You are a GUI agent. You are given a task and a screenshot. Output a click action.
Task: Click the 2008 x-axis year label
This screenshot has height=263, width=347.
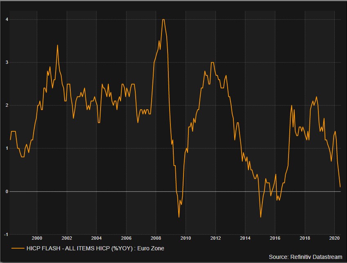pyautogui.click(x=156, y=238)
